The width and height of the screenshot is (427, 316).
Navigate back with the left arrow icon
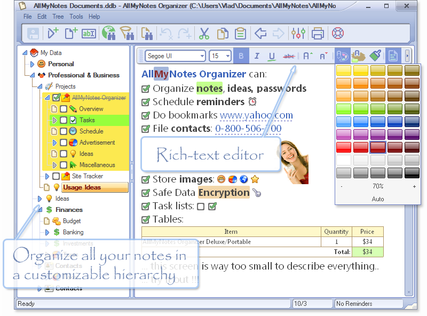click(260, 34)
